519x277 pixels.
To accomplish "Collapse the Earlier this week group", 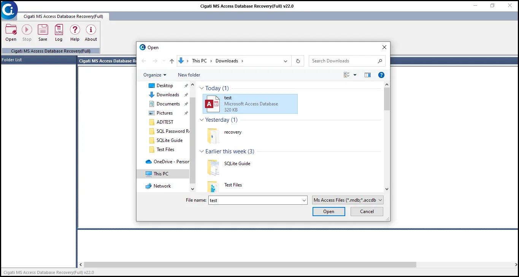I will click(202, 151).
